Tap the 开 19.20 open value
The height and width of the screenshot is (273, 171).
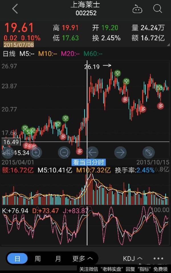pyautogui.click(x=105, y=28)
